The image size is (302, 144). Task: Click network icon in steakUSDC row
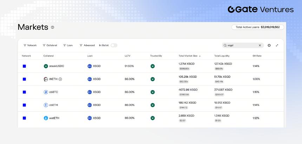(24, 66)
